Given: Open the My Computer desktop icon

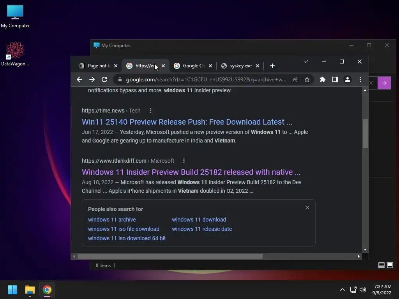Looking at the screenshot, I should (15, 16).
